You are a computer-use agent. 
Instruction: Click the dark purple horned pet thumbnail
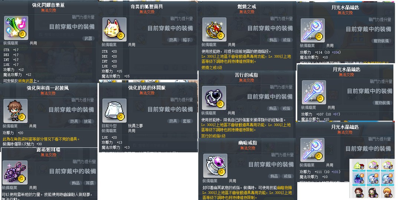click(x=359, y=179)
